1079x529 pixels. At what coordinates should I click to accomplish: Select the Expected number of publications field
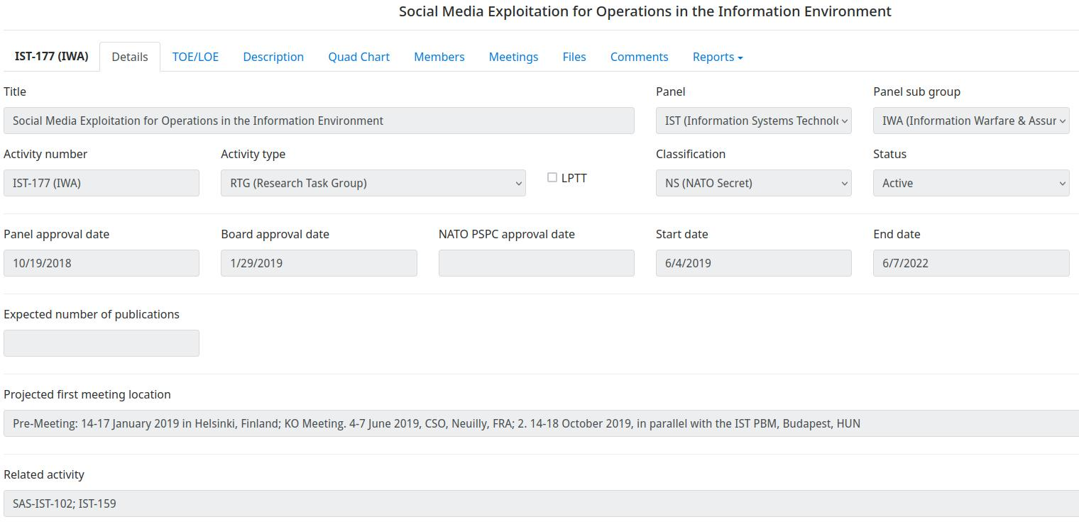(x=102, y=343)
